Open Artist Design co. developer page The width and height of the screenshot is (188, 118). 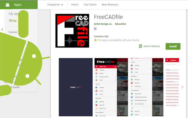point(103,24)
